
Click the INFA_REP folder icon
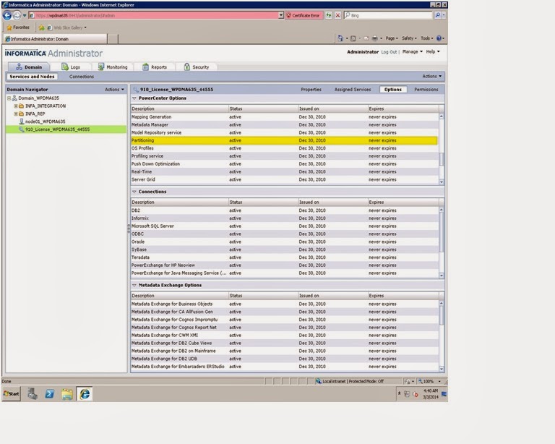coord(21,114)
